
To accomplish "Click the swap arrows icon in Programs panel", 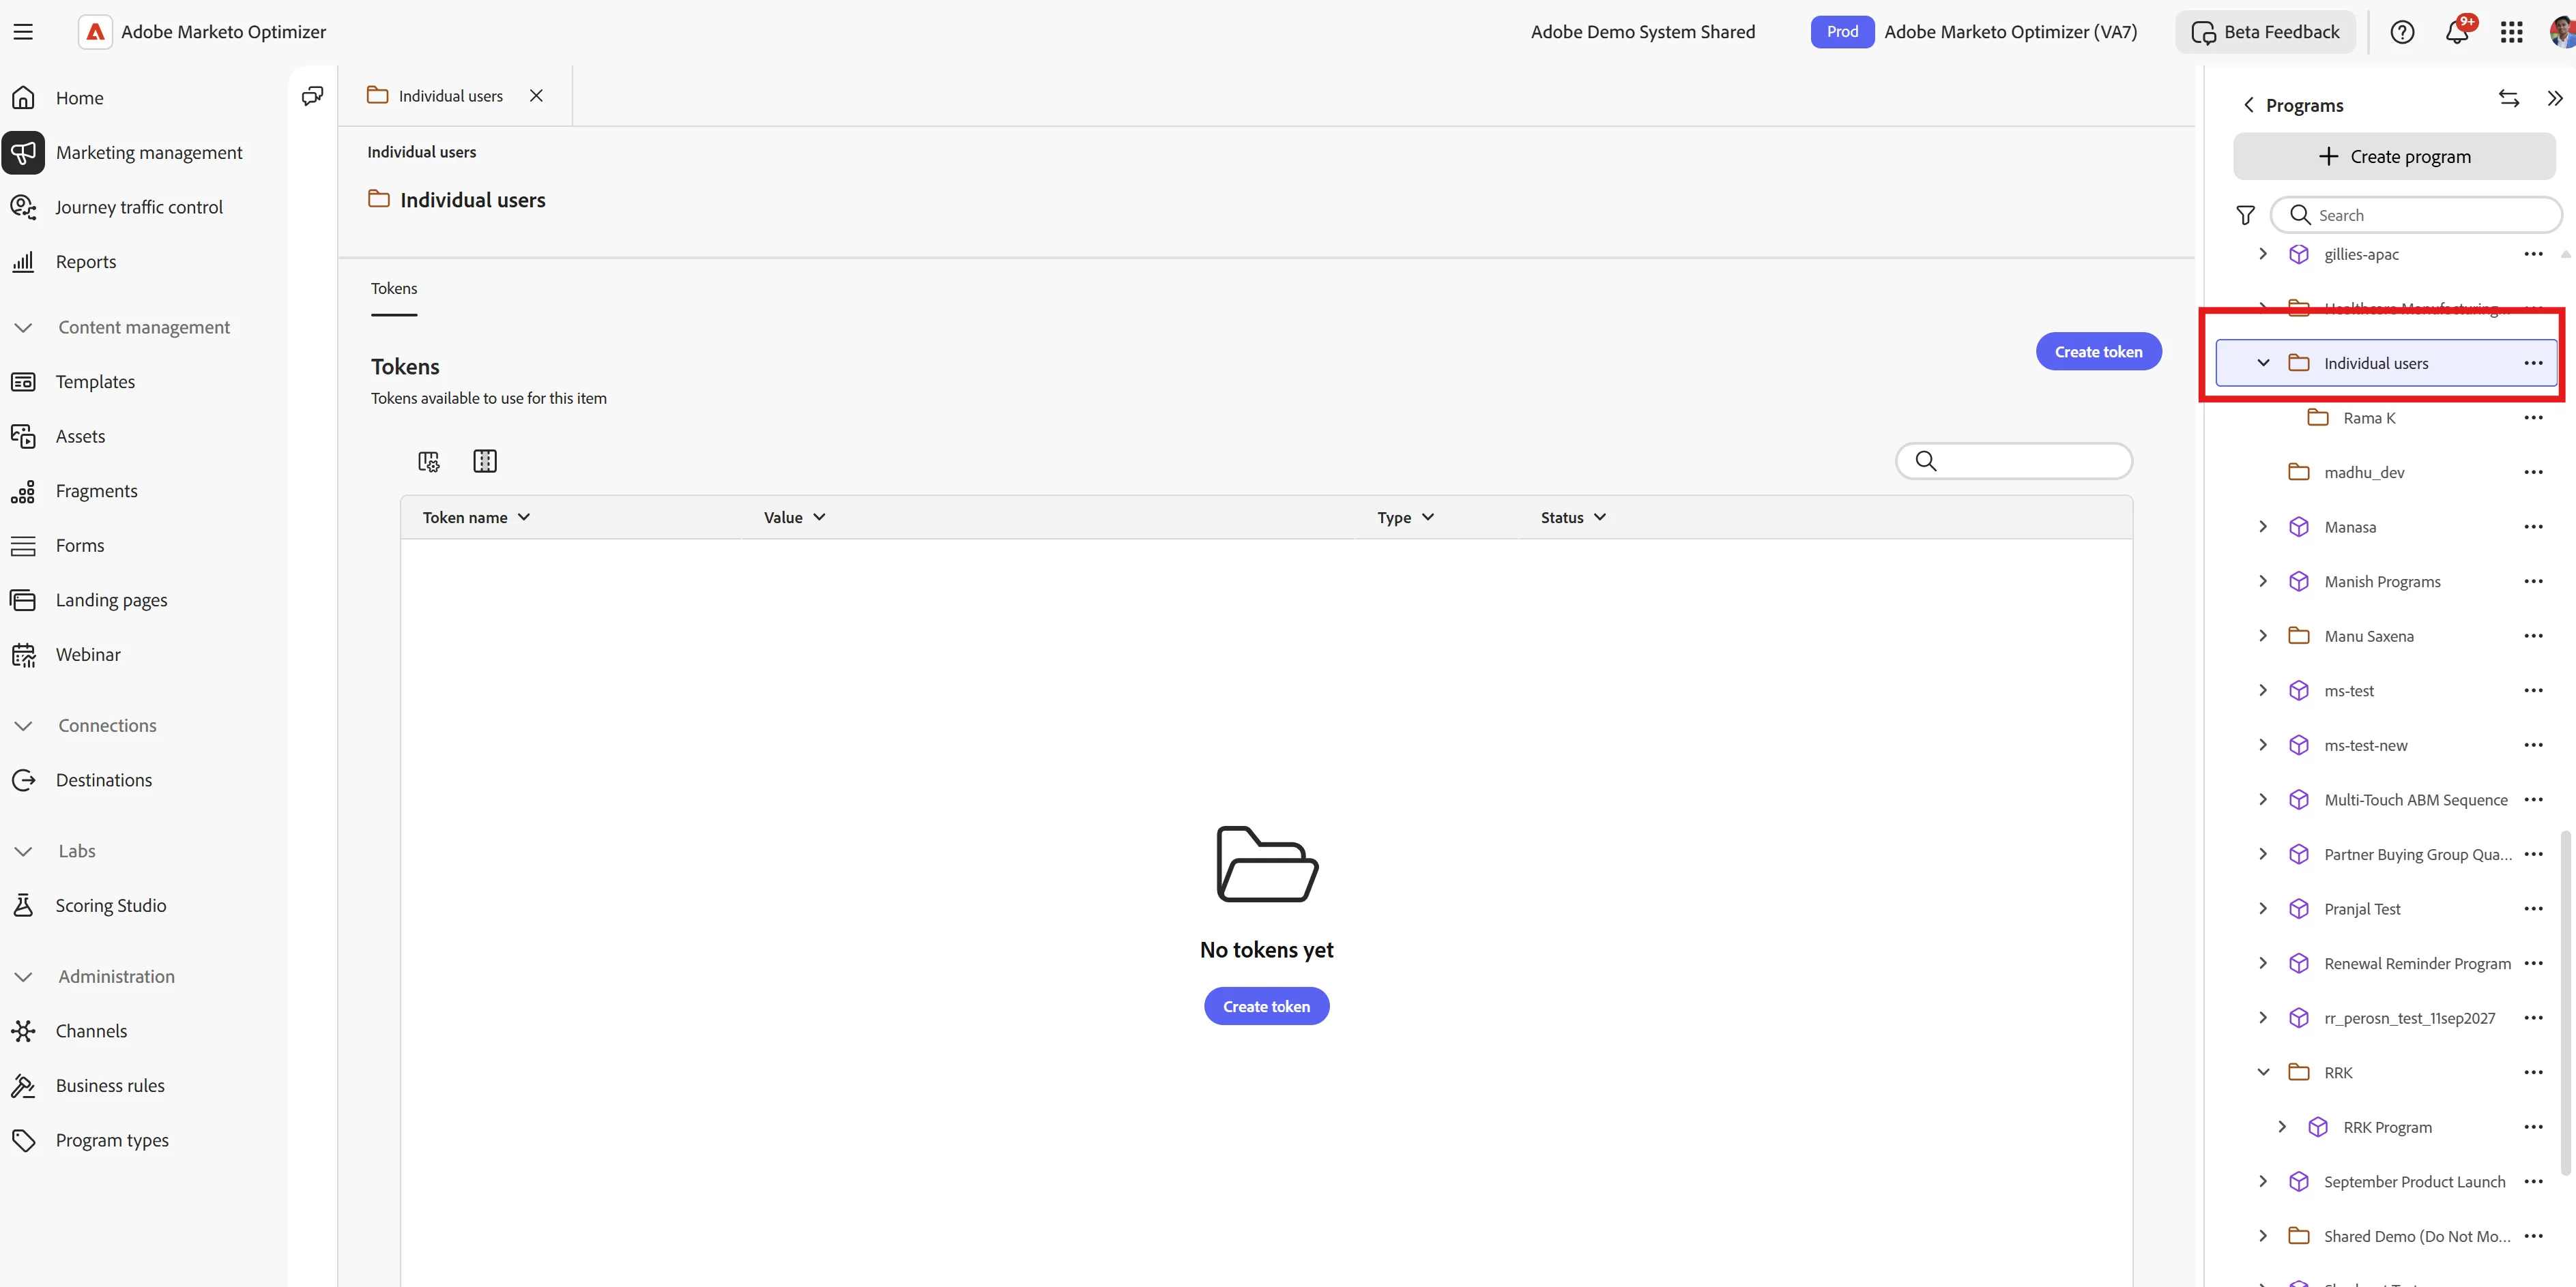I will (x=2509, y=98).
